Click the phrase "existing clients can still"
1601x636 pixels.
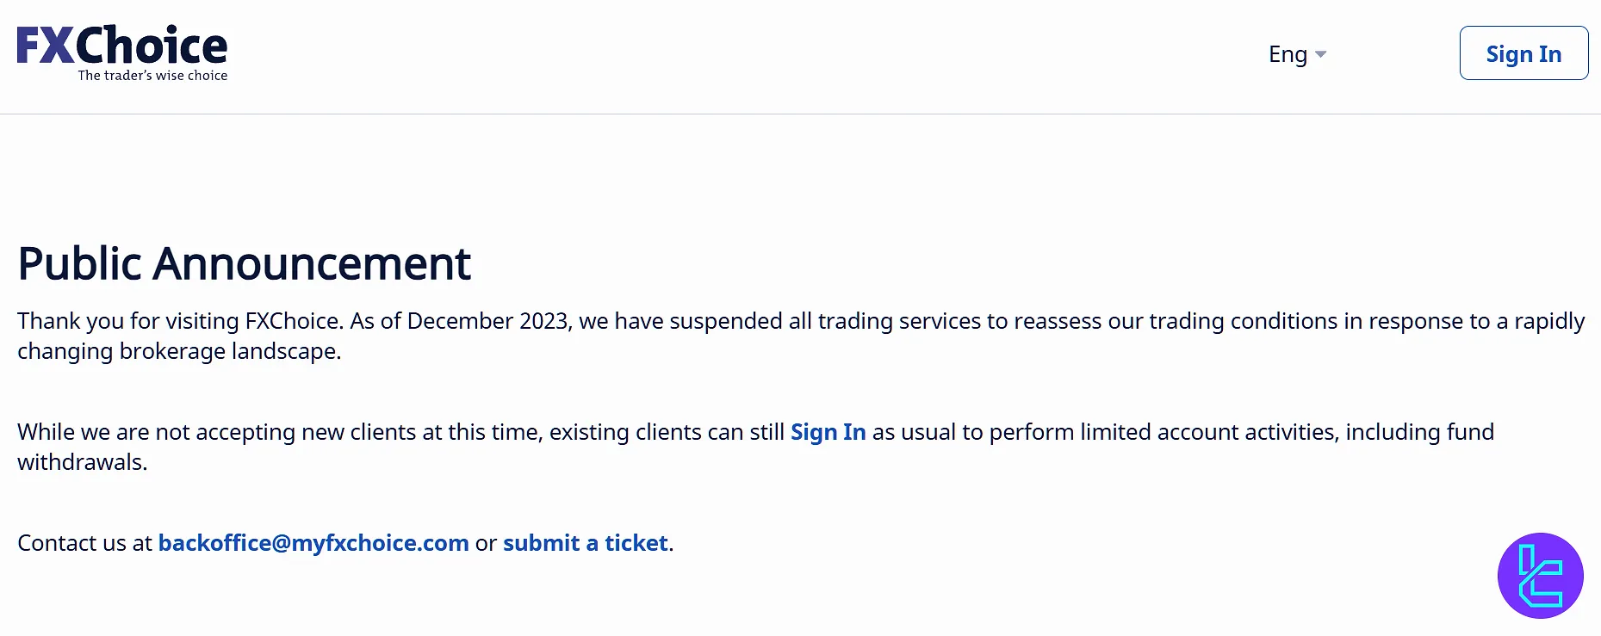pos(667,432)
